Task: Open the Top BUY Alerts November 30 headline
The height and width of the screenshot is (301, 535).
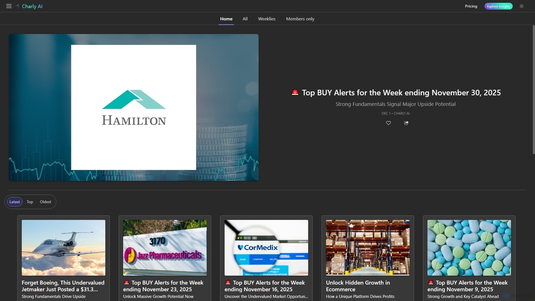Action: click(396, 93)
